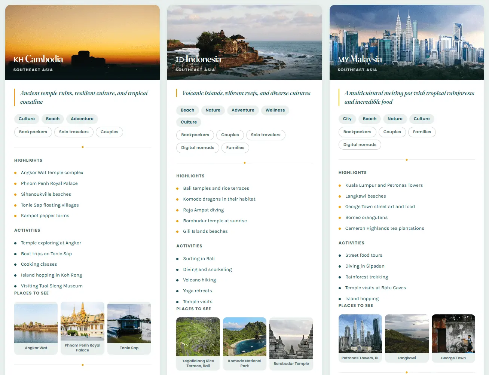Select the Culture tag in the Cambodia card
The width and height of the screenshot is (489, 375).
coord(27,119)
